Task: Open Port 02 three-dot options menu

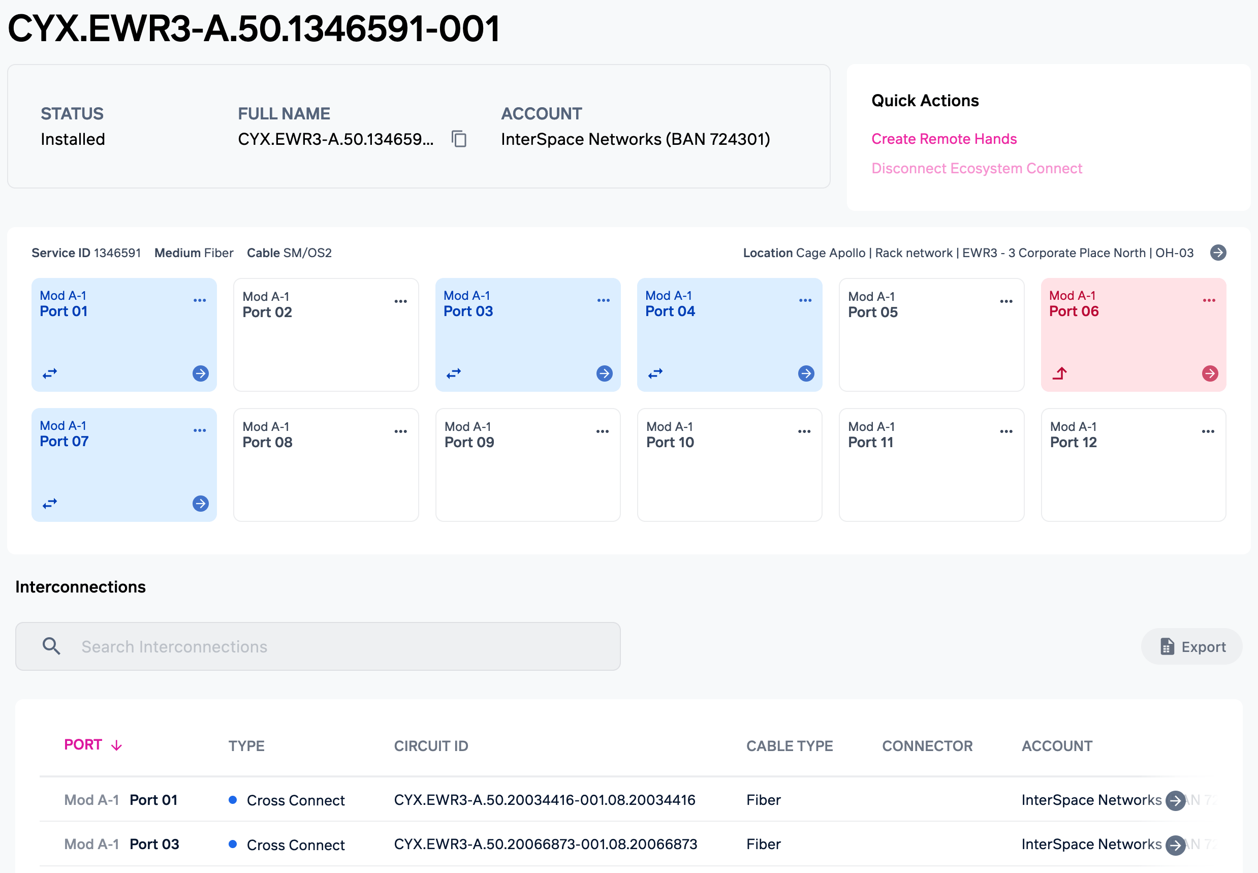Action: [400, 301]
